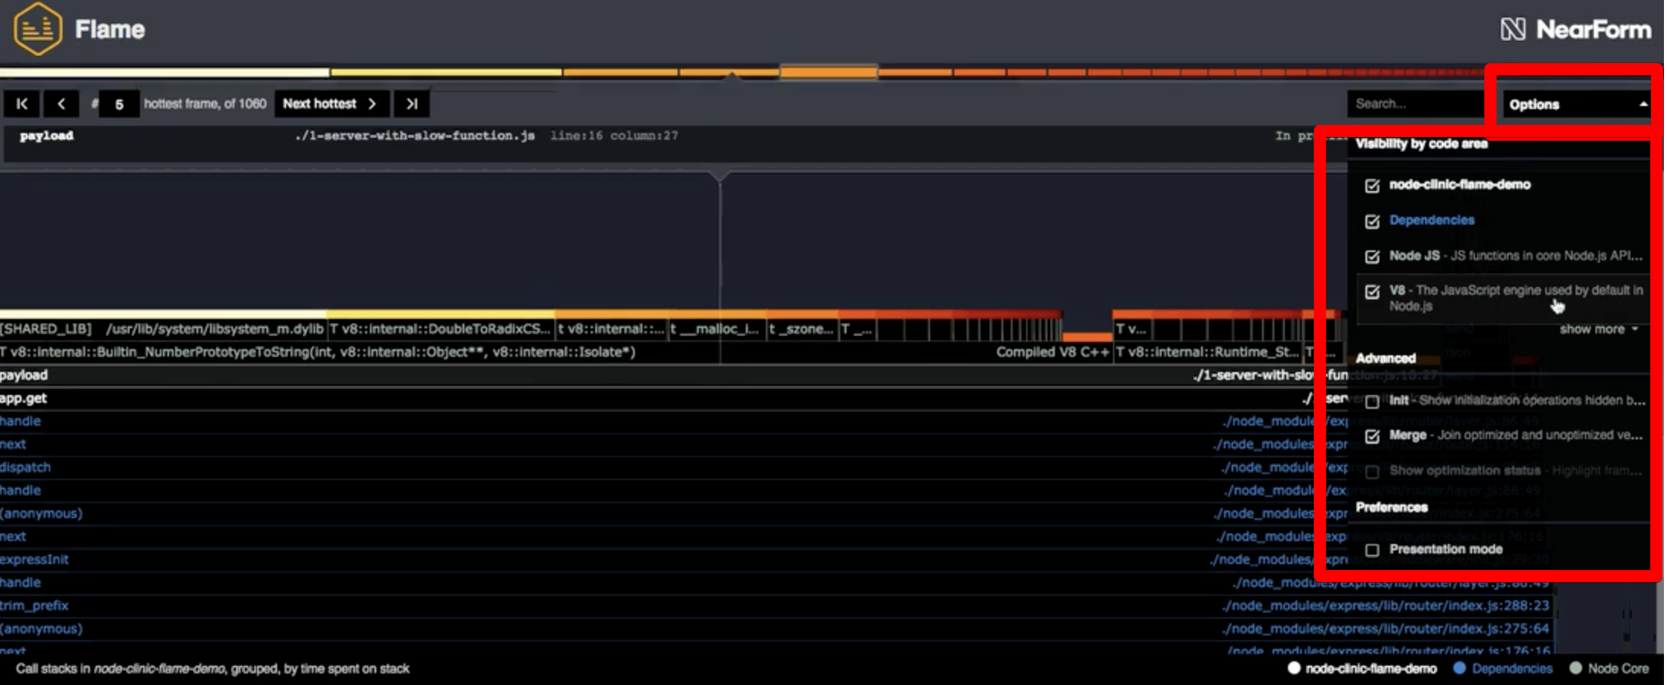The image size is (1667, 685).
Task: Jump to the first hottest frame
Action: pos(22,104)
